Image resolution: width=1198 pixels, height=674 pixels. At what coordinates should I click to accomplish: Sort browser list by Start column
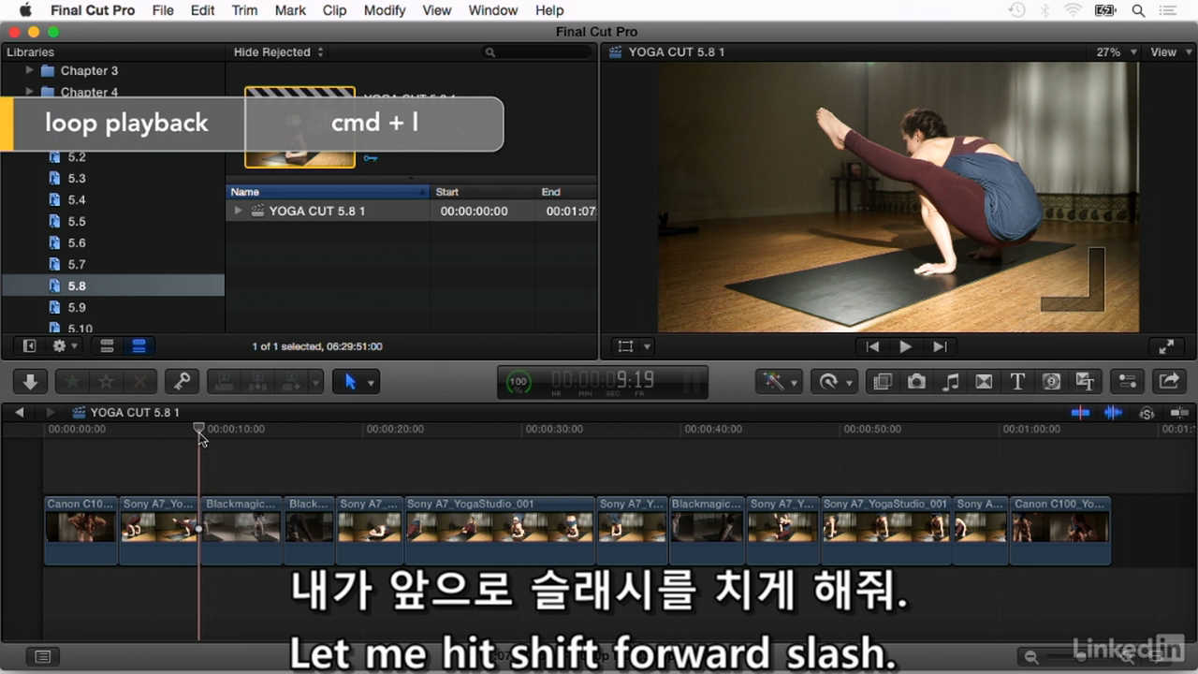tap(482, 191)
